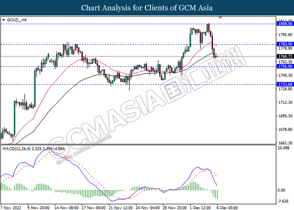Select the 1808.56 price level label
This screenshot has width=294, height=210.
pyautogui.click(x=285, y=24)
